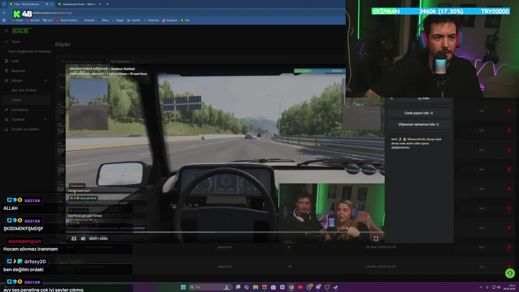Open File Explorer from the taskbar

click(x=255, y=287)
